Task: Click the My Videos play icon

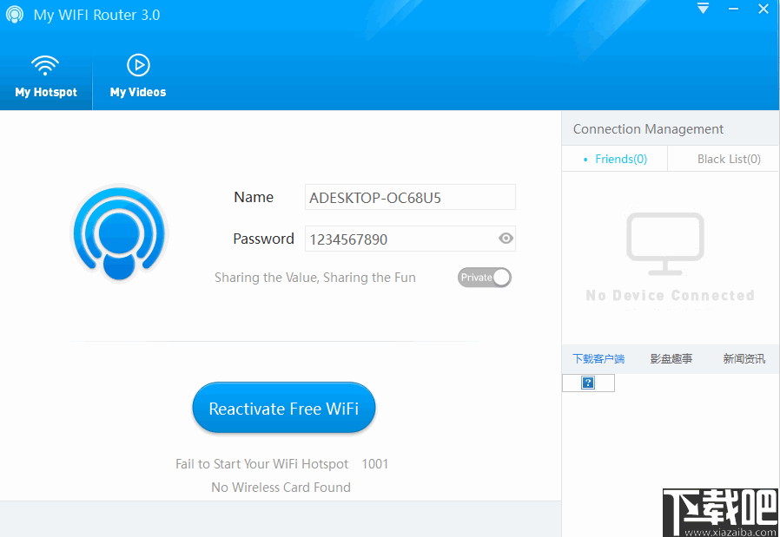Action: pos(137,63)
